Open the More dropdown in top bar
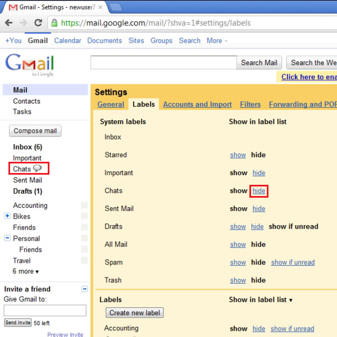Viewport: 337px width, 337px height. point(217,40)
